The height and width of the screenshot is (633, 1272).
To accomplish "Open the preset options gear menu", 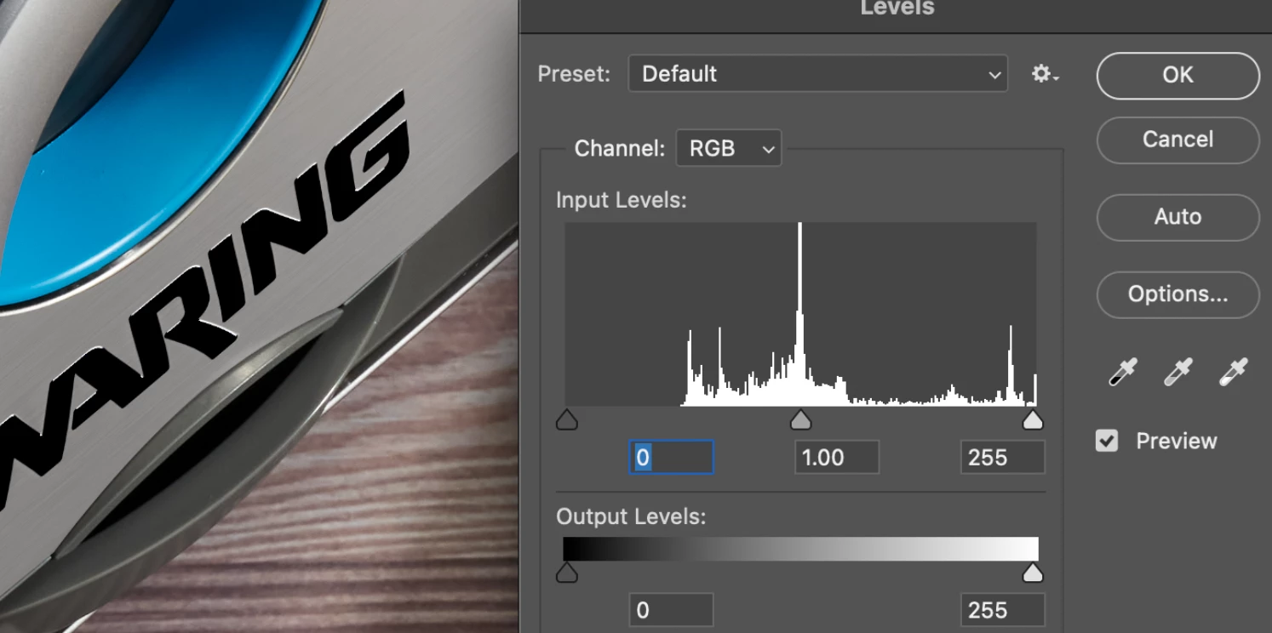I will point(1045,74).
